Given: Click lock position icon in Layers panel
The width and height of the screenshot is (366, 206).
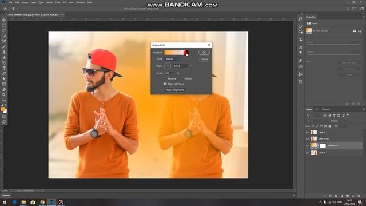Looking at the screenshot, I should coord(321,126).
